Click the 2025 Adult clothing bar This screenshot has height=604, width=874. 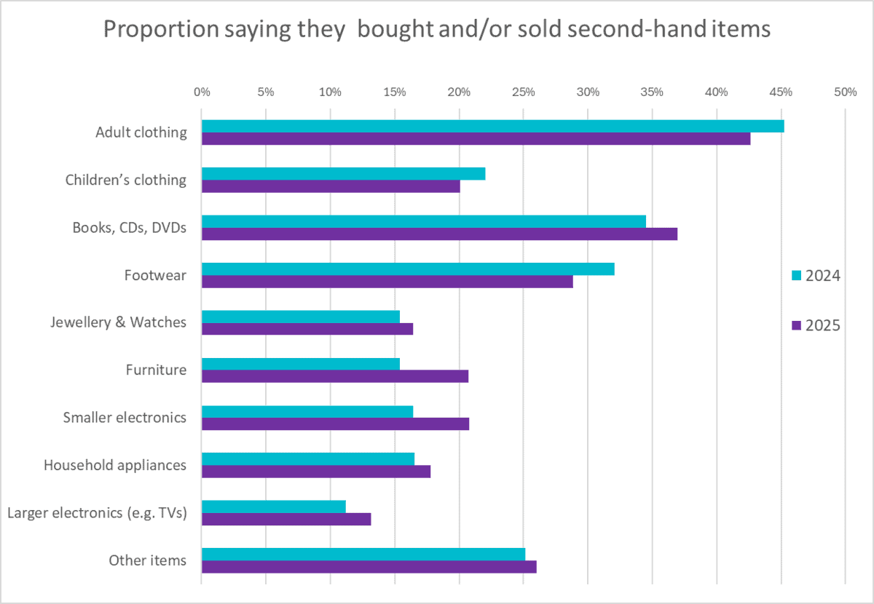click(x=476, y=139)
